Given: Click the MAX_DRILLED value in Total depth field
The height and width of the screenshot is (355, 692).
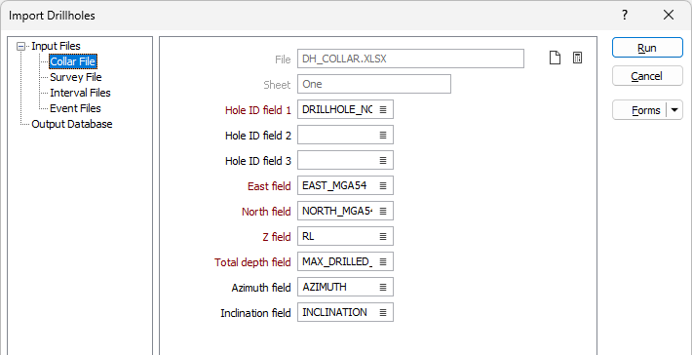Looking at the screenshot, I should coord(337,261).
